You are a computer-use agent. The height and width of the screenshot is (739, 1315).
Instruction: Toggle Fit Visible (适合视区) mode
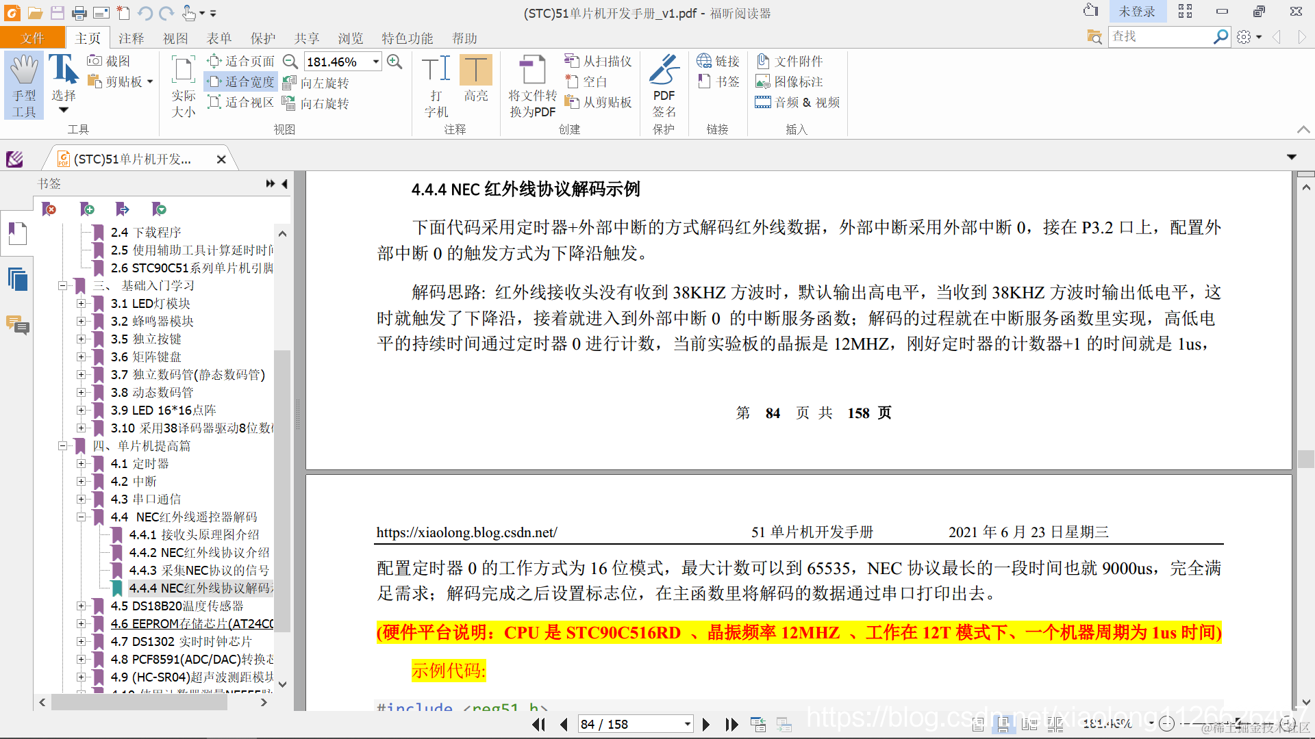(x=241, y=103)
